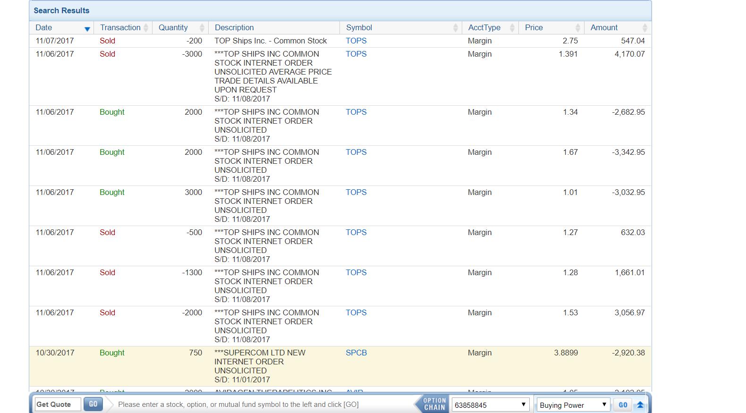This screenshot has width=746, height=413.
Task: Sort by Date using its blue arrow
Action: (87, 29)
